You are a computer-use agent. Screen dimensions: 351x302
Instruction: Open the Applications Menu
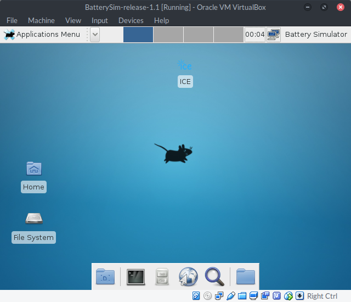point(42,35)
